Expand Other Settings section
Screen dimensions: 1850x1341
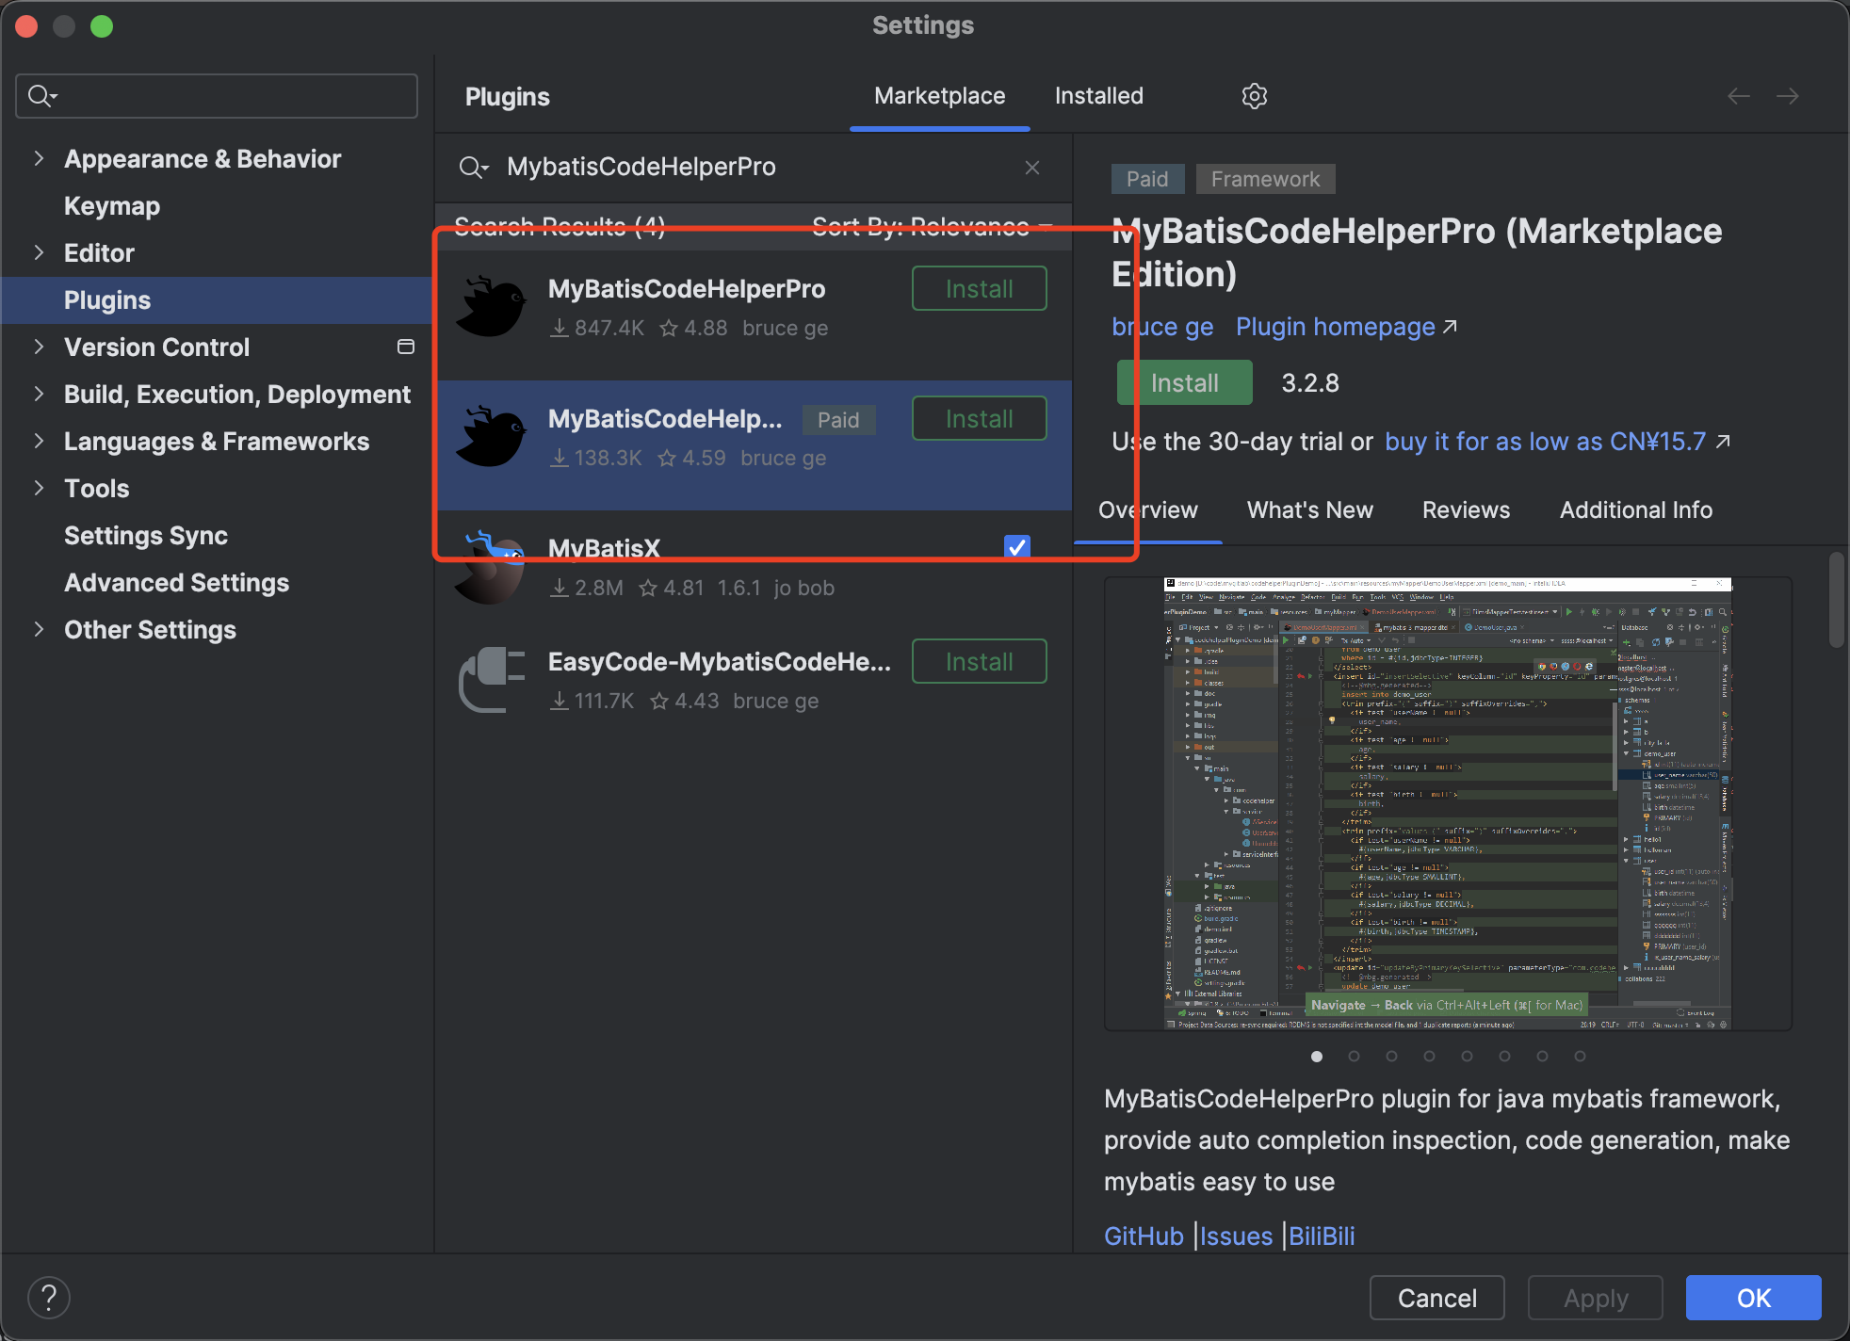point(39,629)
